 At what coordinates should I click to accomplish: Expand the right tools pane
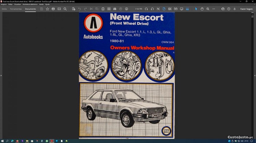pyautogui.click(x=254, y=75)
